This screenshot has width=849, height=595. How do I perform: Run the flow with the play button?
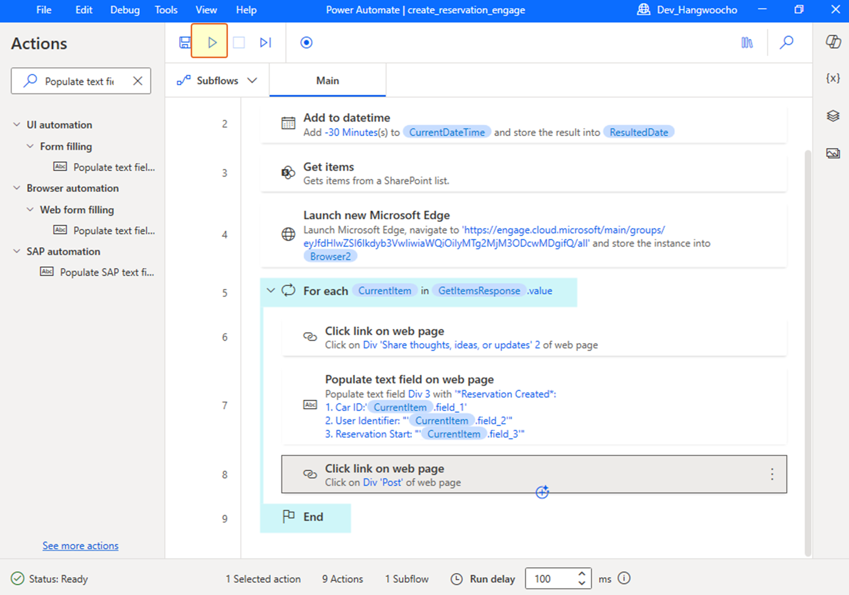click(x=212, y=42)
